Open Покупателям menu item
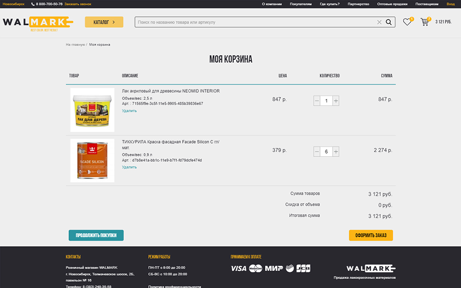461x288 pixels. (300, 4)
